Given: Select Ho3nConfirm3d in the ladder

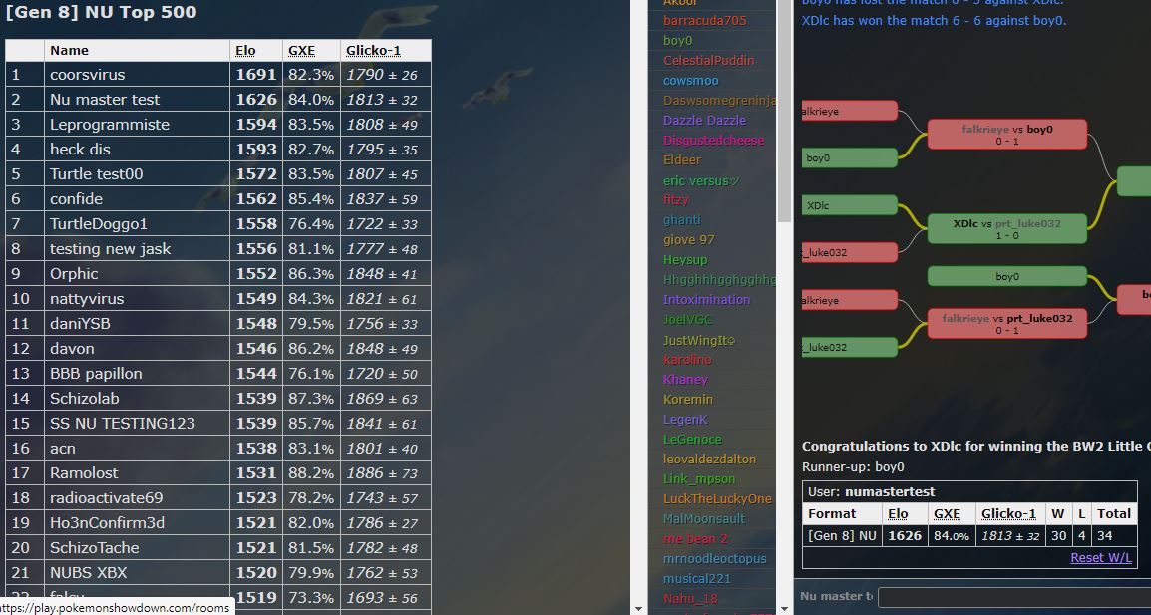Looking at the screenshot, I should 107,523.
